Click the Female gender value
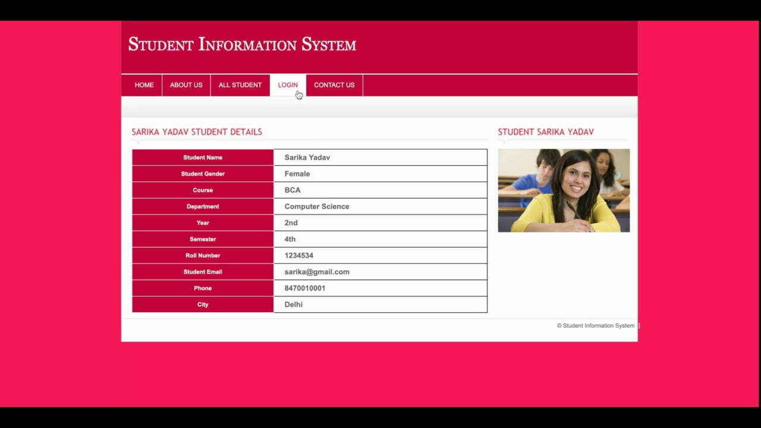 click(x=297, y=174)
